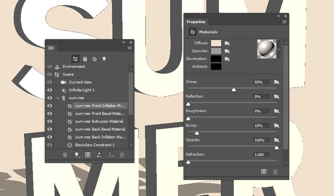Click move object to ground plane icon

click(99, 155)
